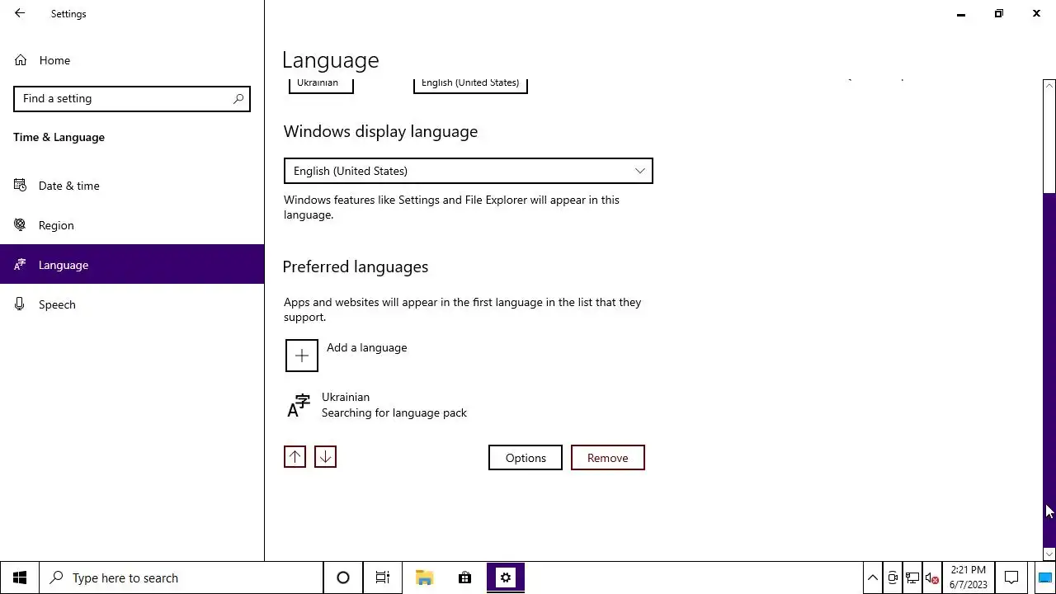Click the Searching for language pack status
The height and width of the screenshot is (594, 1056).
tap(394, 412)
